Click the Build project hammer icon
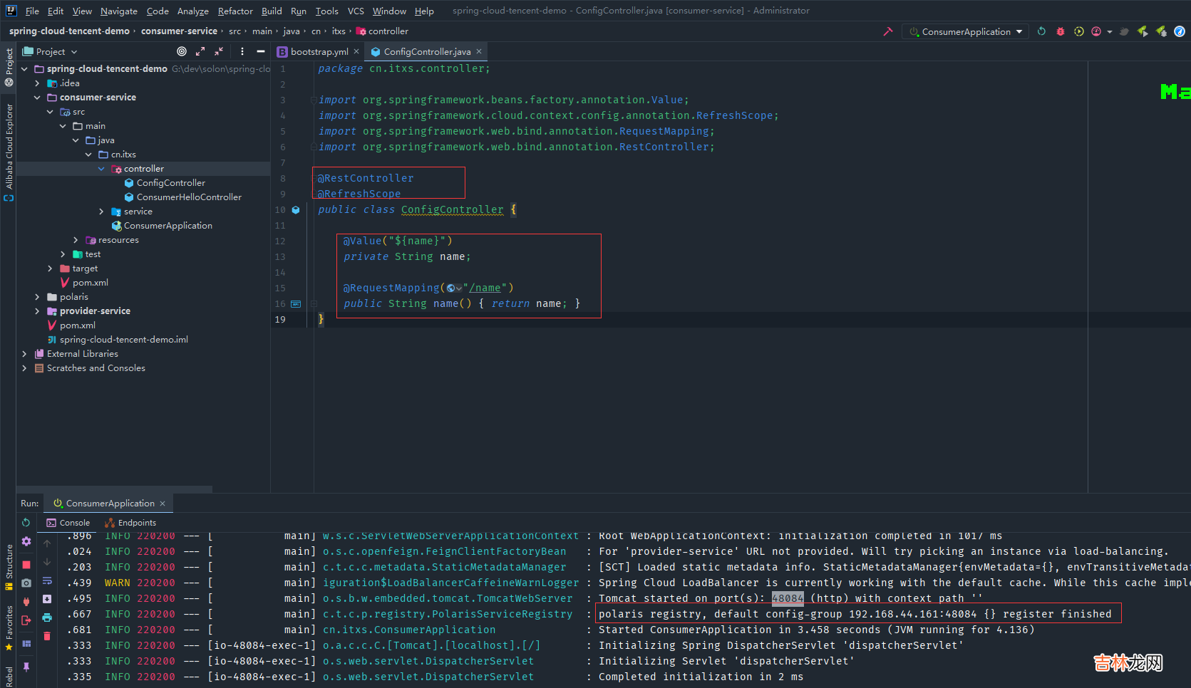 [x=887, y=31]
